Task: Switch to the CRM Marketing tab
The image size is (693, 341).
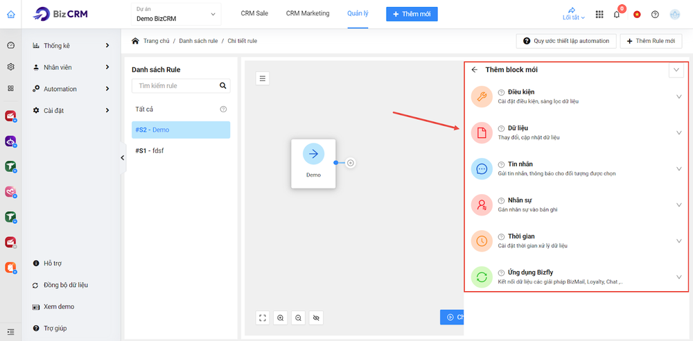Action: [x=308, y=13]
